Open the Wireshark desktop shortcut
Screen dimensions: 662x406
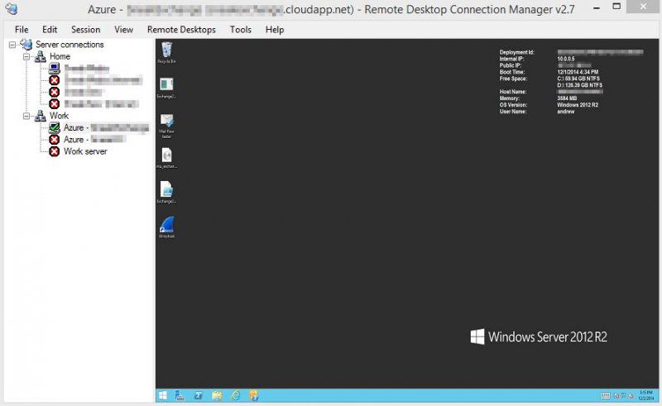(x=166, y=225)
